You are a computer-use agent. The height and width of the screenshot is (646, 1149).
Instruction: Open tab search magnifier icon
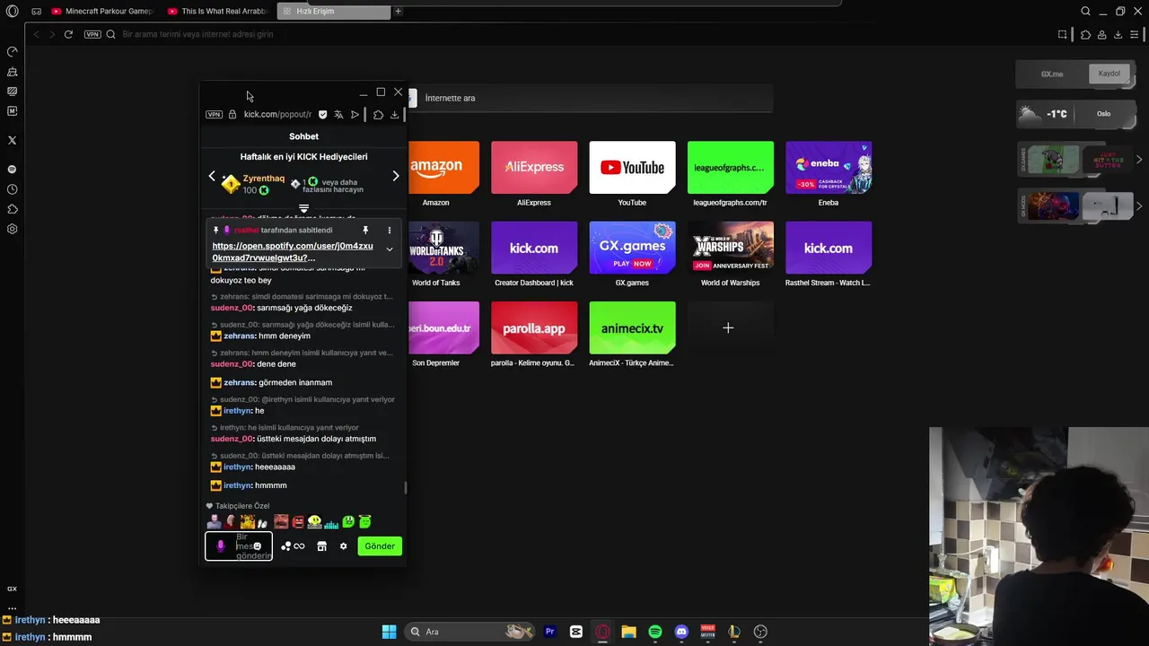click(1085, 12)
